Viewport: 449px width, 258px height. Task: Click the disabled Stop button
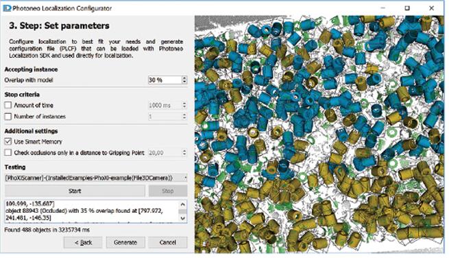pos(168,191)
